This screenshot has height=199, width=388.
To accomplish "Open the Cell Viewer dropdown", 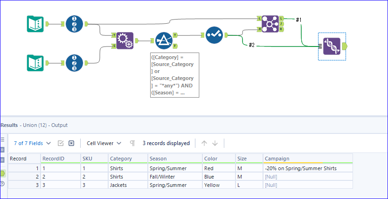I will click(104, 143).
